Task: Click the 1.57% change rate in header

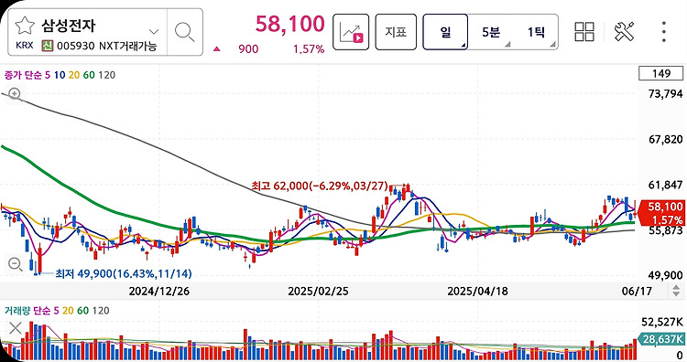Action: pos(309,49)
